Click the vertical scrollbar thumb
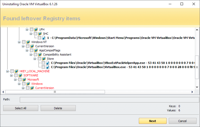Viewport: 200px width, 127px height. tap(197, 67)
